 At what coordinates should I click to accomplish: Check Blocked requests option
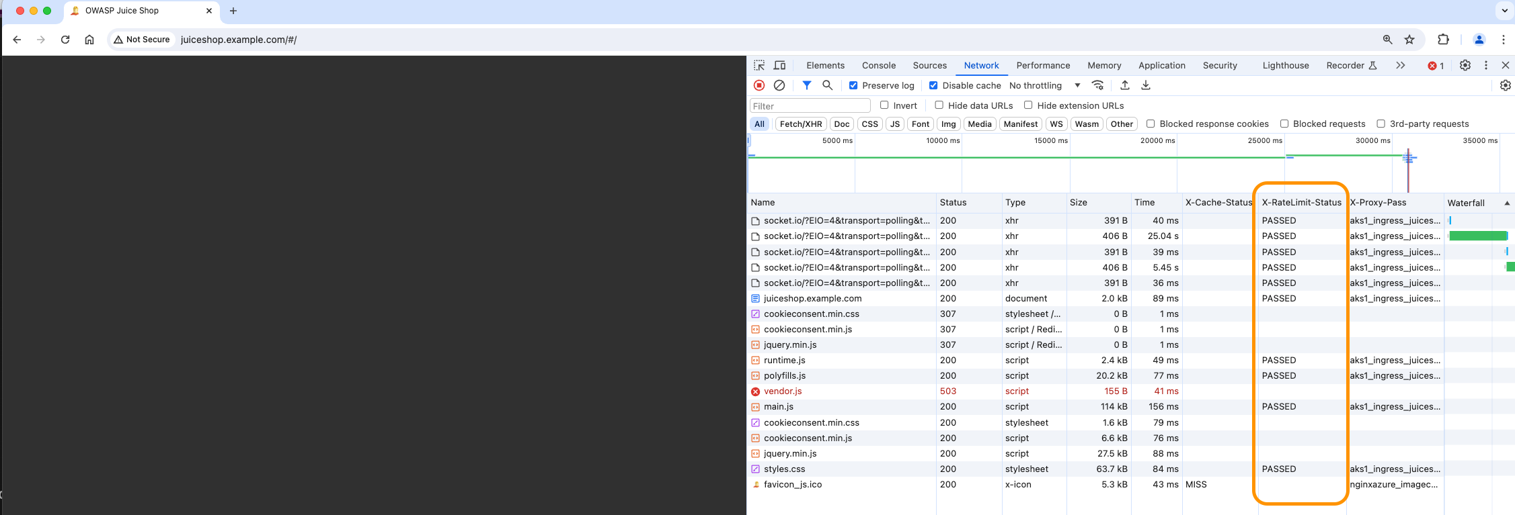coord(1284,124)
